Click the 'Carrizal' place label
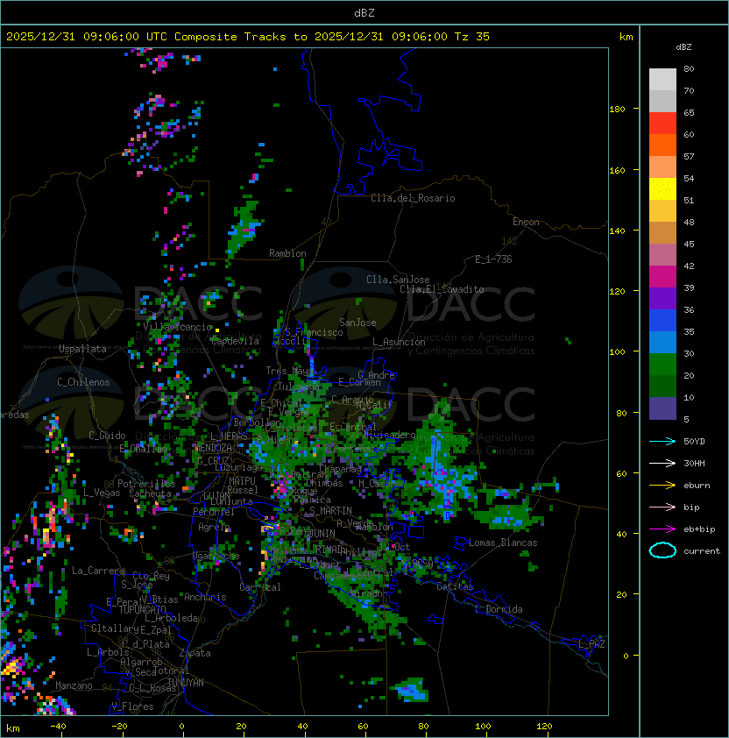729x738 pixels. [x=260, y=587]
